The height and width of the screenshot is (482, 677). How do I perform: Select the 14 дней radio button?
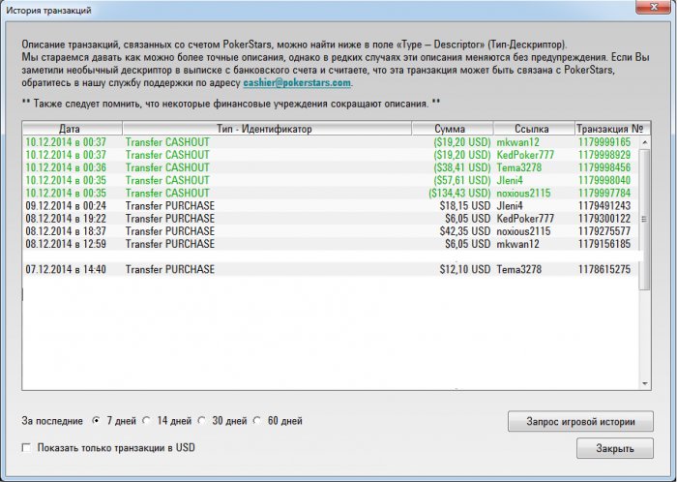(147, 420)
